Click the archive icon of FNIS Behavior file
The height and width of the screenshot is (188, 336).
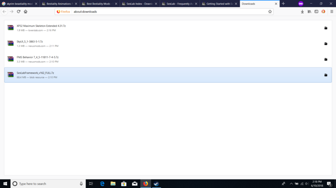click(10, 59)
